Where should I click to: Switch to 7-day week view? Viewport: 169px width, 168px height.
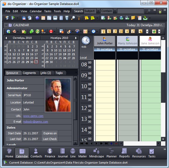point(115,32)
